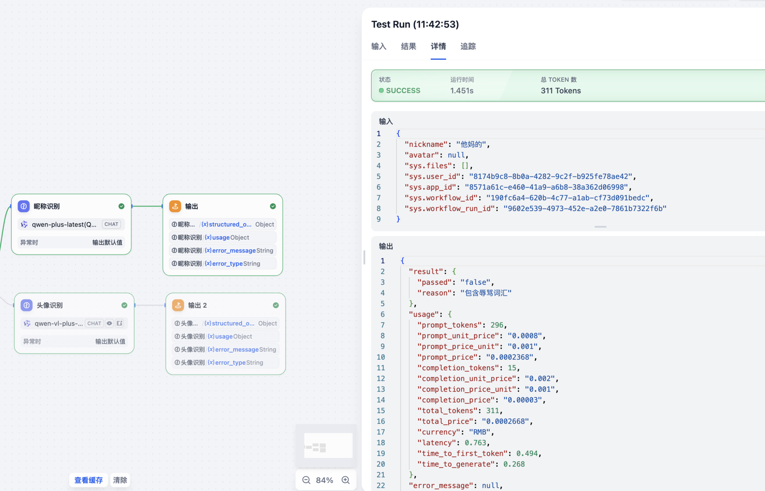
Task: Click the zoom in magnifier icon
Action: coord(345,480)
